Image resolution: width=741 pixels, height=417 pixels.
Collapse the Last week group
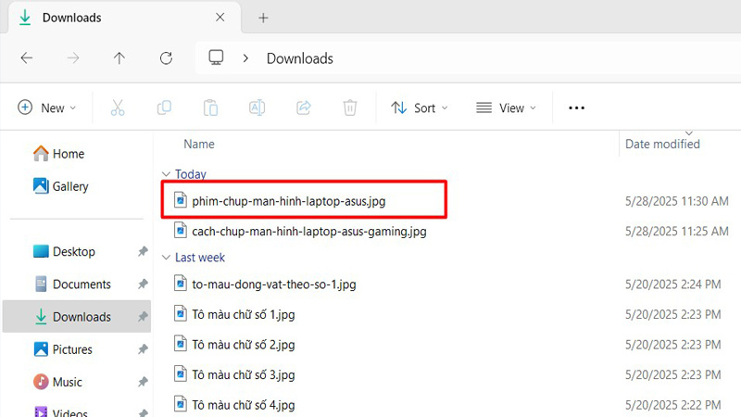(166, 258)
